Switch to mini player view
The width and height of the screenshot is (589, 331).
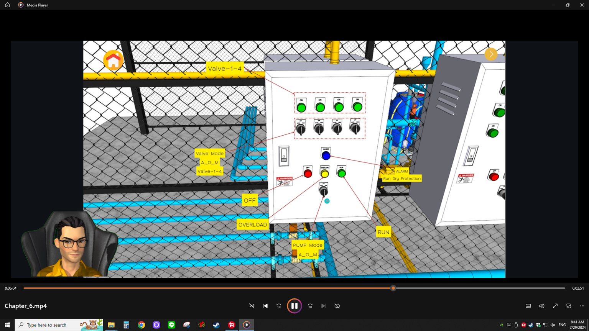pyautogui.click(x=569, y=306)
